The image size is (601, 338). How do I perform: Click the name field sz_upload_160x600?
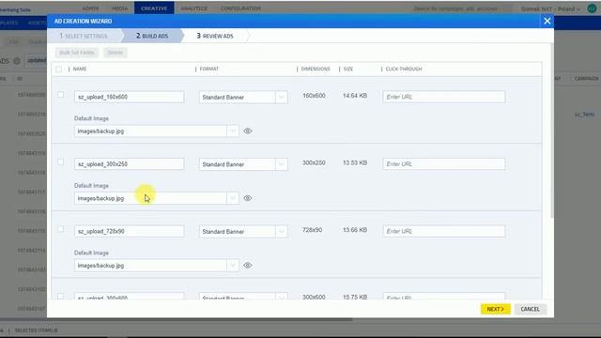pyautogui.click(x=129, y=97)
